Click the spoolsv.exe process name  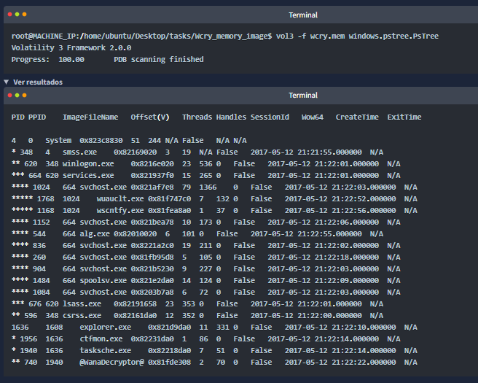point(103,280)
